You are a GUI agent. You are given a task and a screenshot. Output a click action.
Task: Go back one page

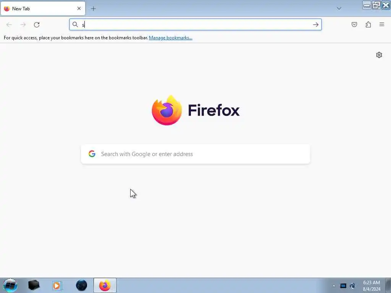pyautogui.click(x=9, y=24)
